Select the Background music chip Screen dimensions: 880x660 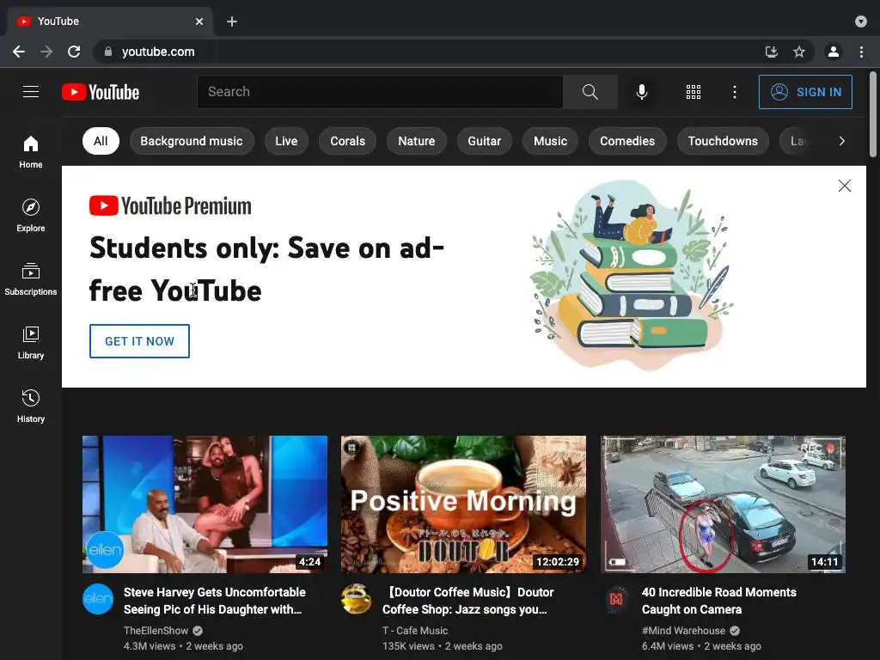192,141
